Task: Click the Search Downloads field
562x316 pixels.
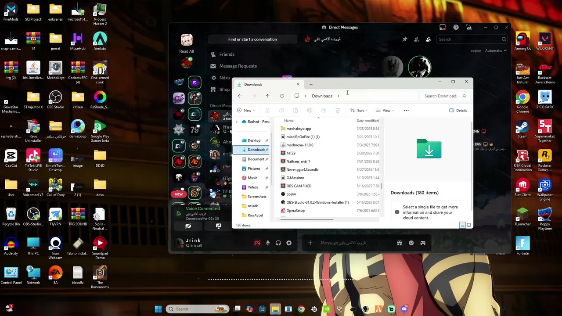Action: tap(445, 96)
